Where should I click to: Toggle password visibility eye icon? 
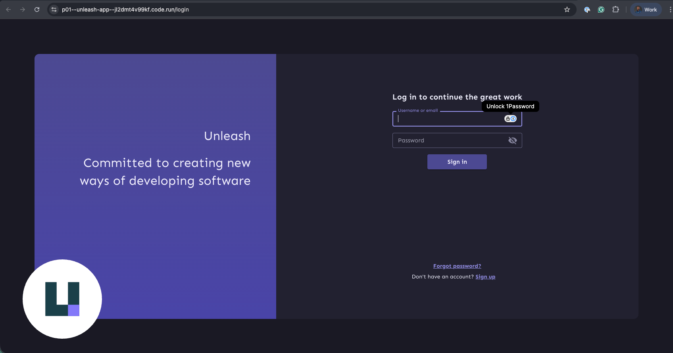pyautogui.click(x=512, y=140)
